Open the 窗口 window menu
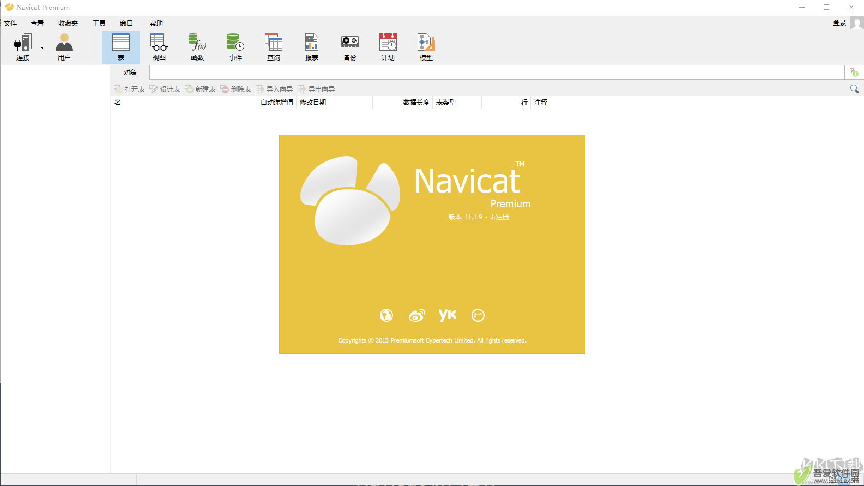The height and width of the screenshot is (486, 864). [x=126, y=23]
